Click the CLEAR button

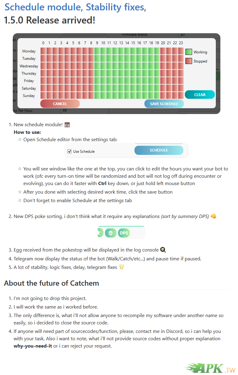coord(200,95)
